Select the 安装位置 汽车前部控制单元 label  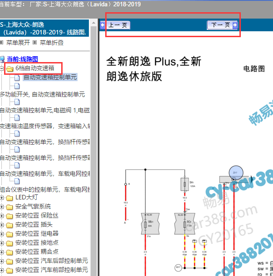(52, 270)
